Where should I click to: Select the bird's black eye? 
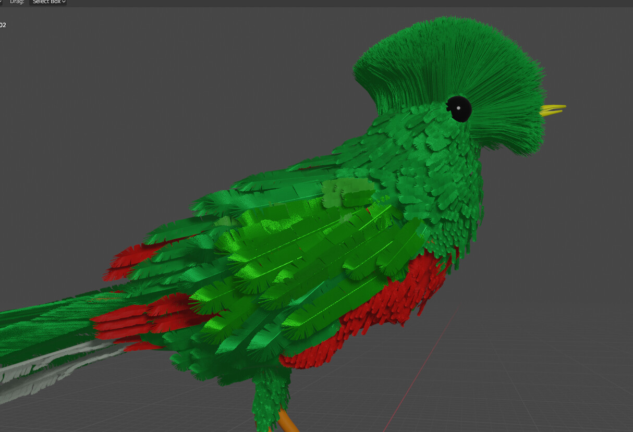tap(459, 108)
